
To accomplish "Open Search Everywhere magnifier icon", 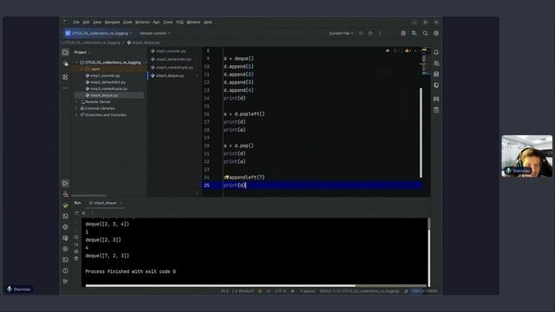I will point(425,33).
